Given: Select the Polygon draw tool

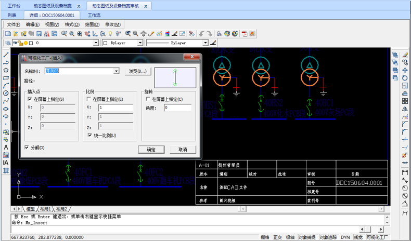Looking at the screenshot, I should pos(6,70).
